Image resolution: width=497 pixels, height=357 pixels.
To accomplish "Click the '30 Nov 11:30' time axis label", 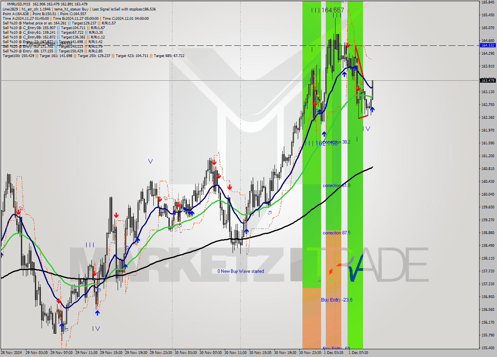I will (236, 353).
